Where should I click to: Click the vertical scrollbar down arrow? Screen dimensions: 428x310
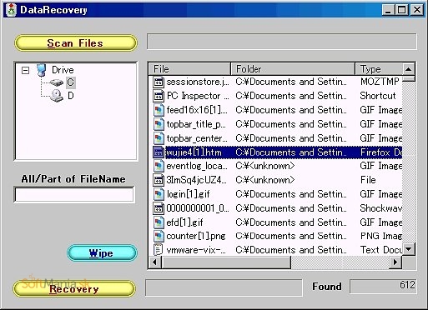408,249
